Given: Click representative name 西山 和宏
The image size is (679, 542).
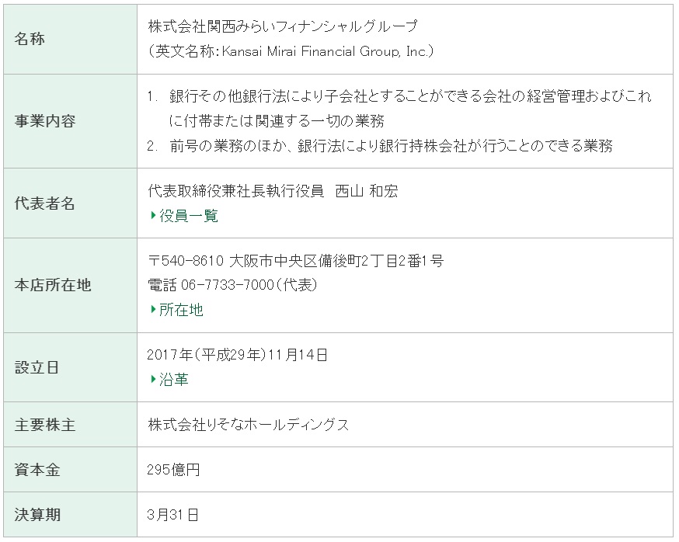Looking at the screenshot, I should tap(367, 191).
